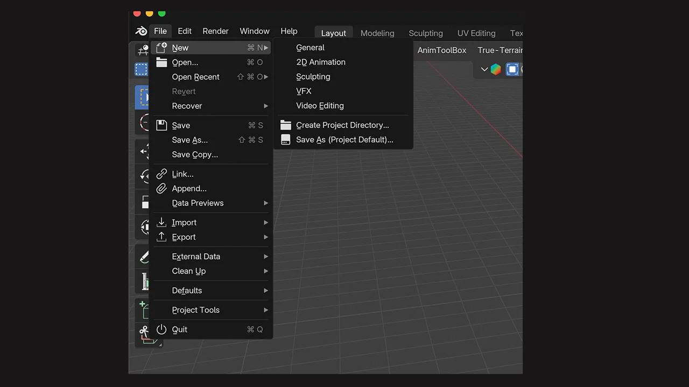Expand the Import submenu
This screenshot has height=387, width=689.
184,222
